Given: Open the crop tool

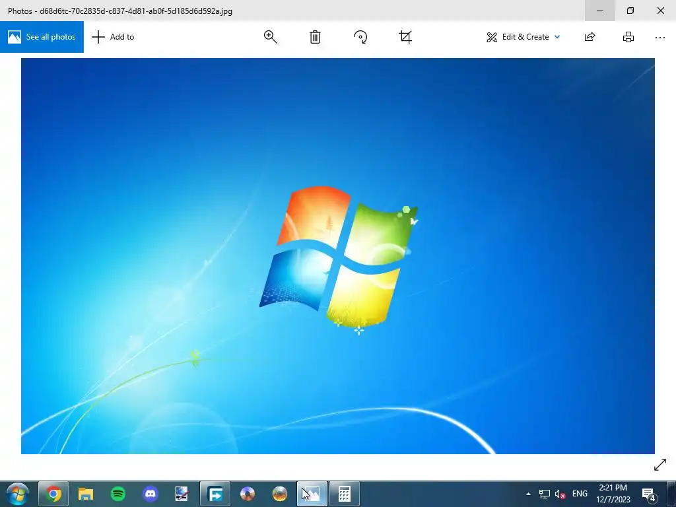Looking at the screenshot, I should coord(405,37).
